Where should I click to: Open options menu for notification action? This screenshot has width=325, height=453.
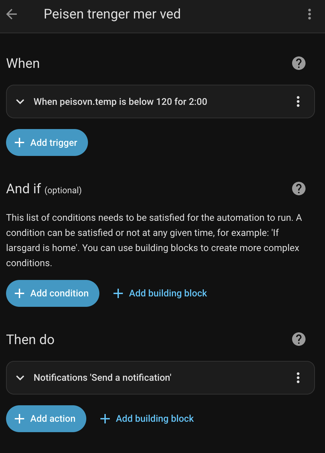(x=298, y=378)
